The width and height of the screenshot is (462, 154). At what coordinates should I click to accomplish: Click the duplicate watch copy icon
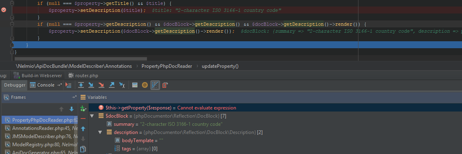point(83,149)
